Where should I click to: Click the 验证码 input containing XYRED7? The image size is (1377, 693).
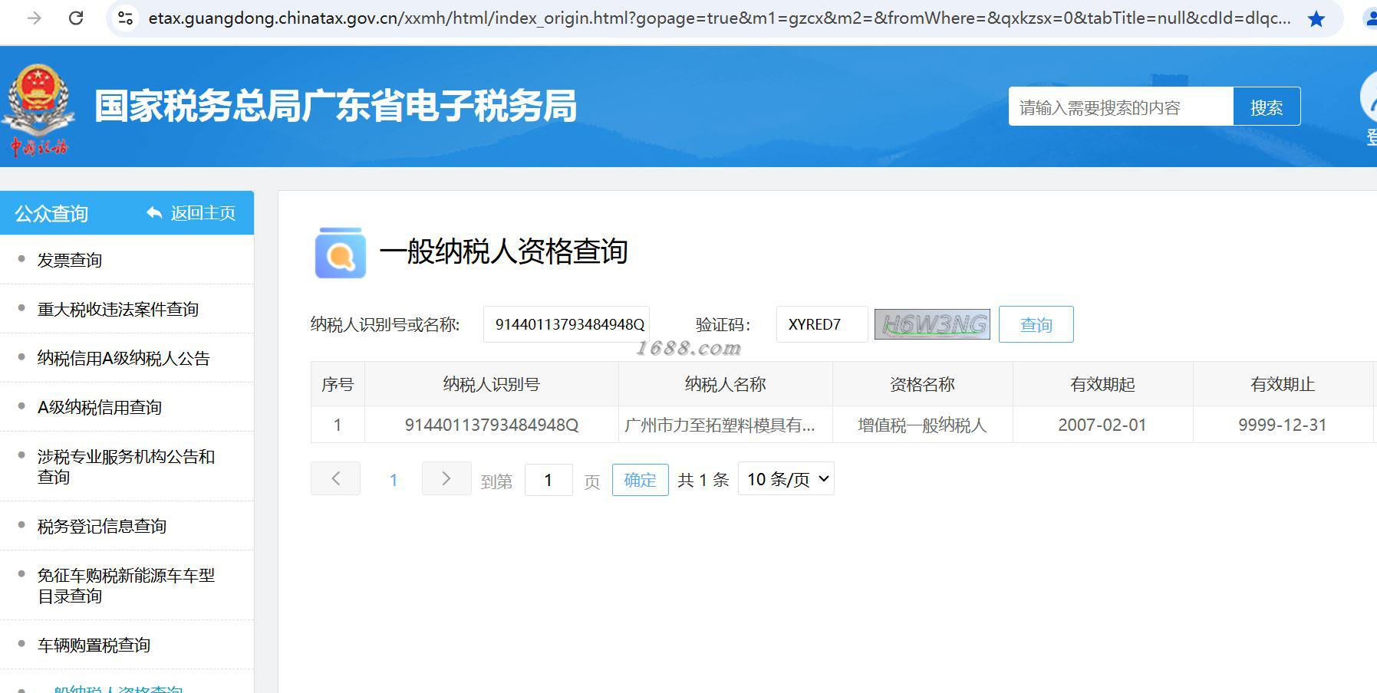point(822,324)
